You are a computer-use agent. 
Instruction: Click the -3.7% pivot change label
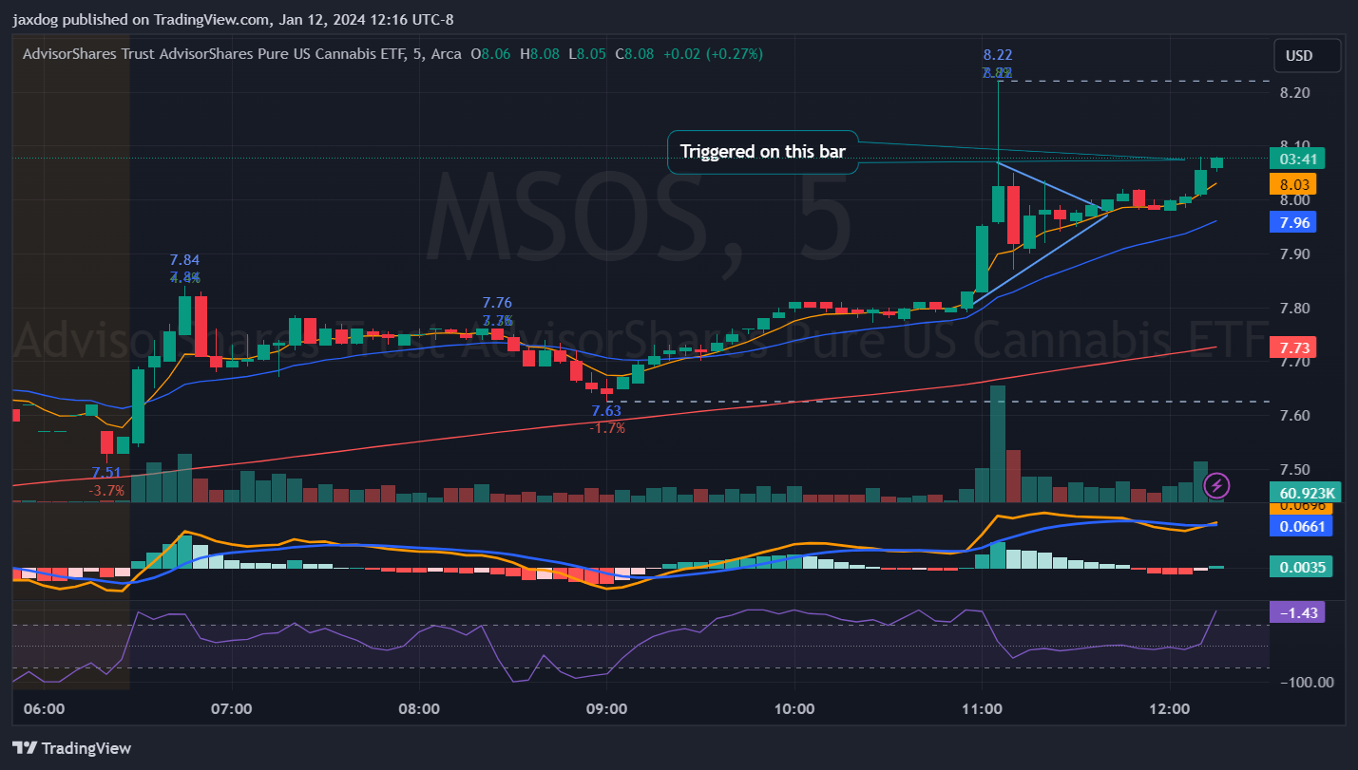coord(106,491)
